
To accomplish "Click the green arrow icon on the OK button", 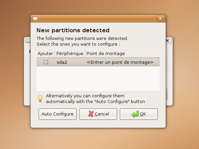I will tap(135, 114).
